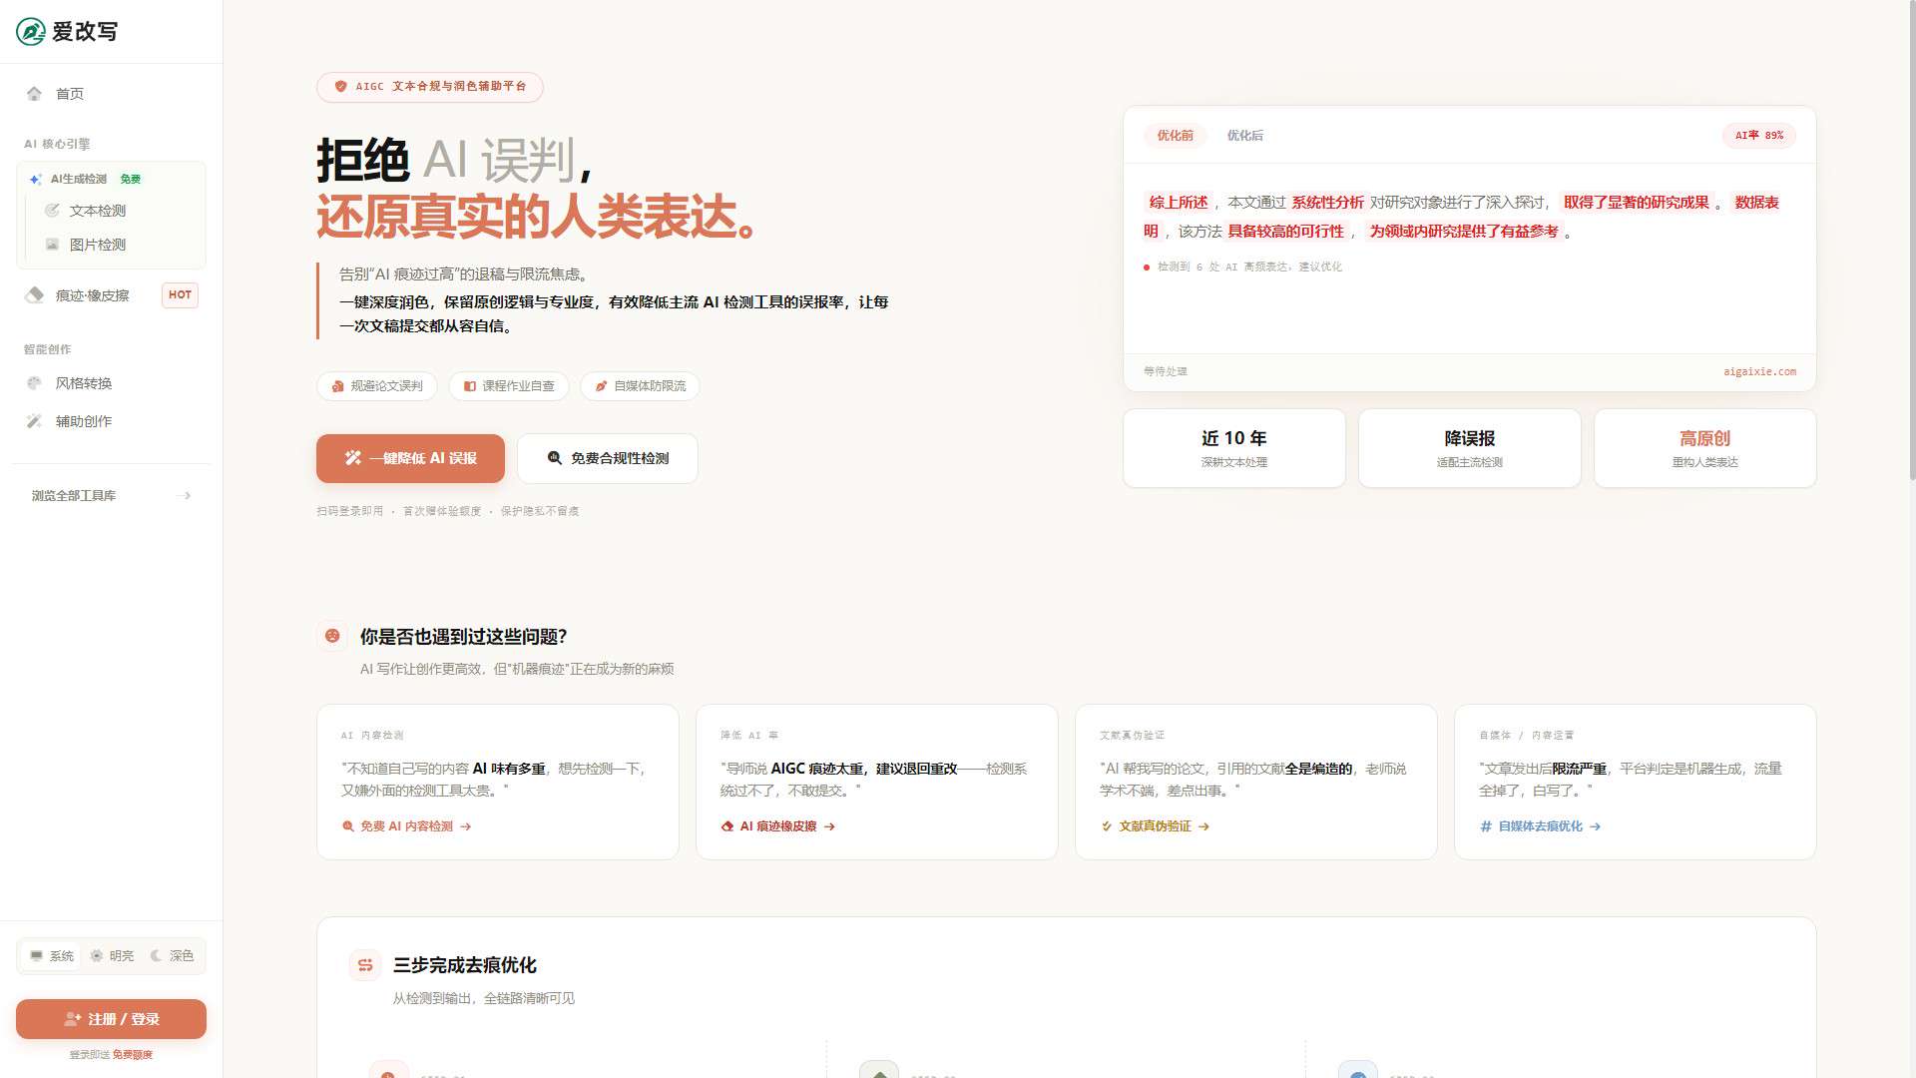Open the aigaixie.com link
The width and height of the screenshot is (1916, 1078).
[1759, 372]
